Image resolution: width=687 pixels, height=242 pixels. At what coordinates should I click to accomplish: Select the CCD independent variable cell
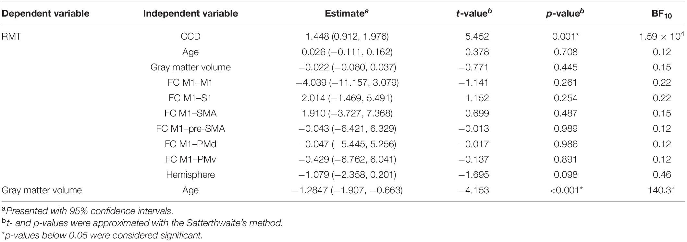click(190, 36)
